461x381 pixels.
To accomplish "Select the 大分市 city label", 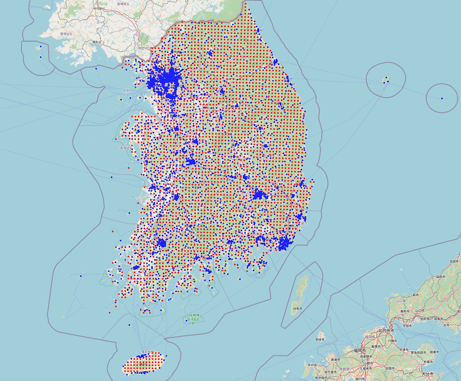I will point(428,374).
